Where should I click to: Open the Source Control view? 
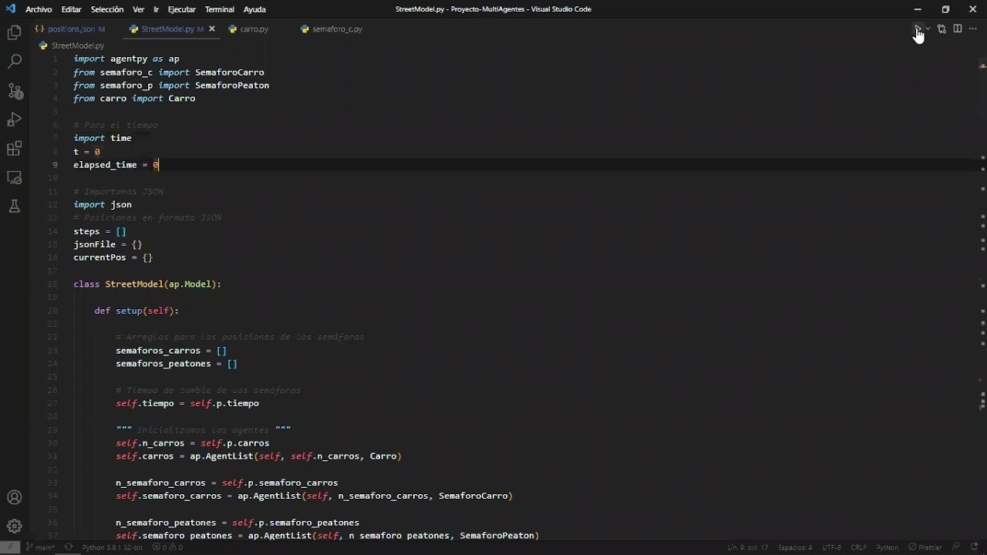point(14,91)
